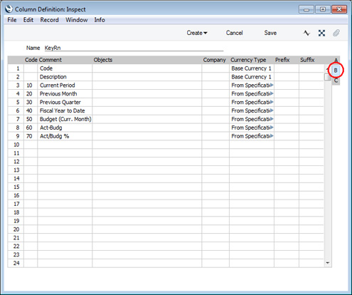Select the Fiscal Year to Date comment cell
Image resolution: width=352 pixels, height=295 pixels.
pyautogui.click(x=65, y=110)
